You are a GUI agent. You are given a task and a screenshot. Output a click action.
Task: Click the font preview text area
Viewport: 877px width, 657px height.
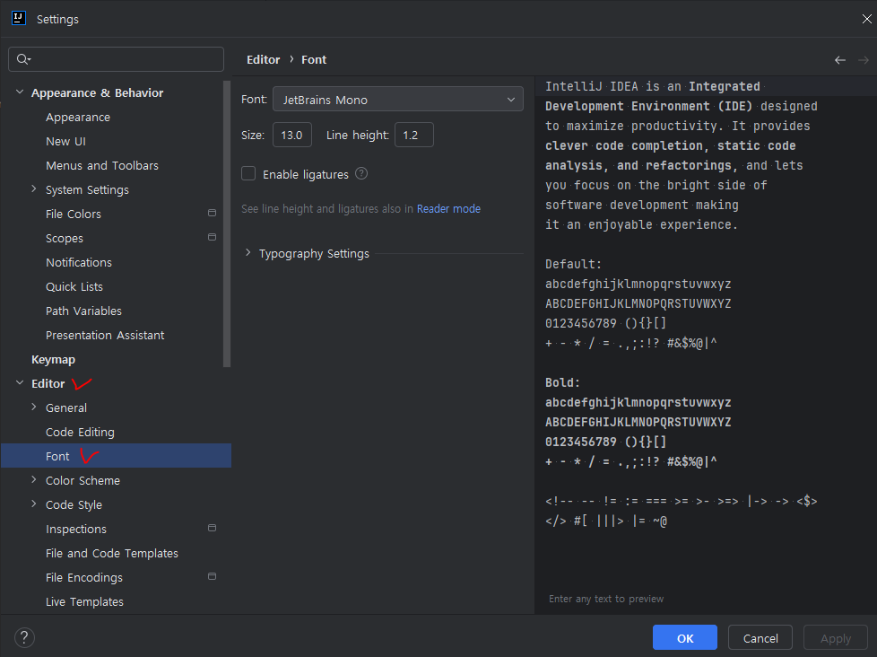click(706, 345)
